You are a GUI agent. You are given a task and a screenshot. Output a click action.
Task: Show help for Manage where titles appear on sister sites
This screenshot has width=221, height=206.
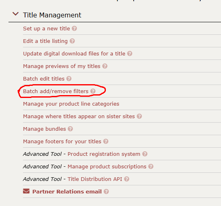[139, 116]
